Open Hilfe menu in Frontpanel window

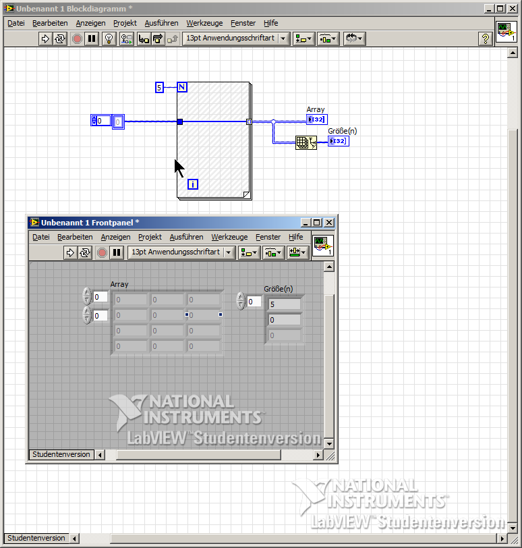click(296, 237)
